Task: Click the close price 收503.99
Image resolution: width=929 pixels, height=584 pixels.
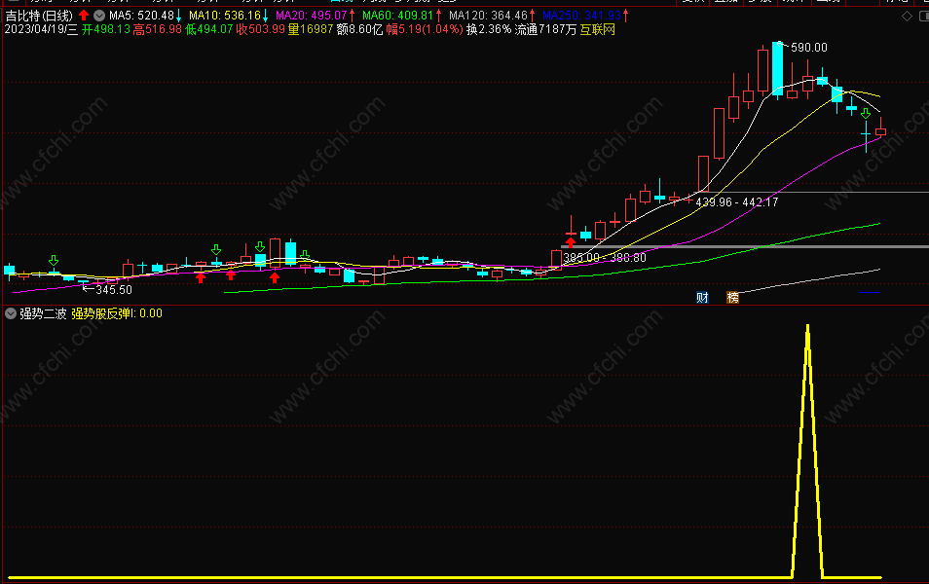Action: pos(261,29)
